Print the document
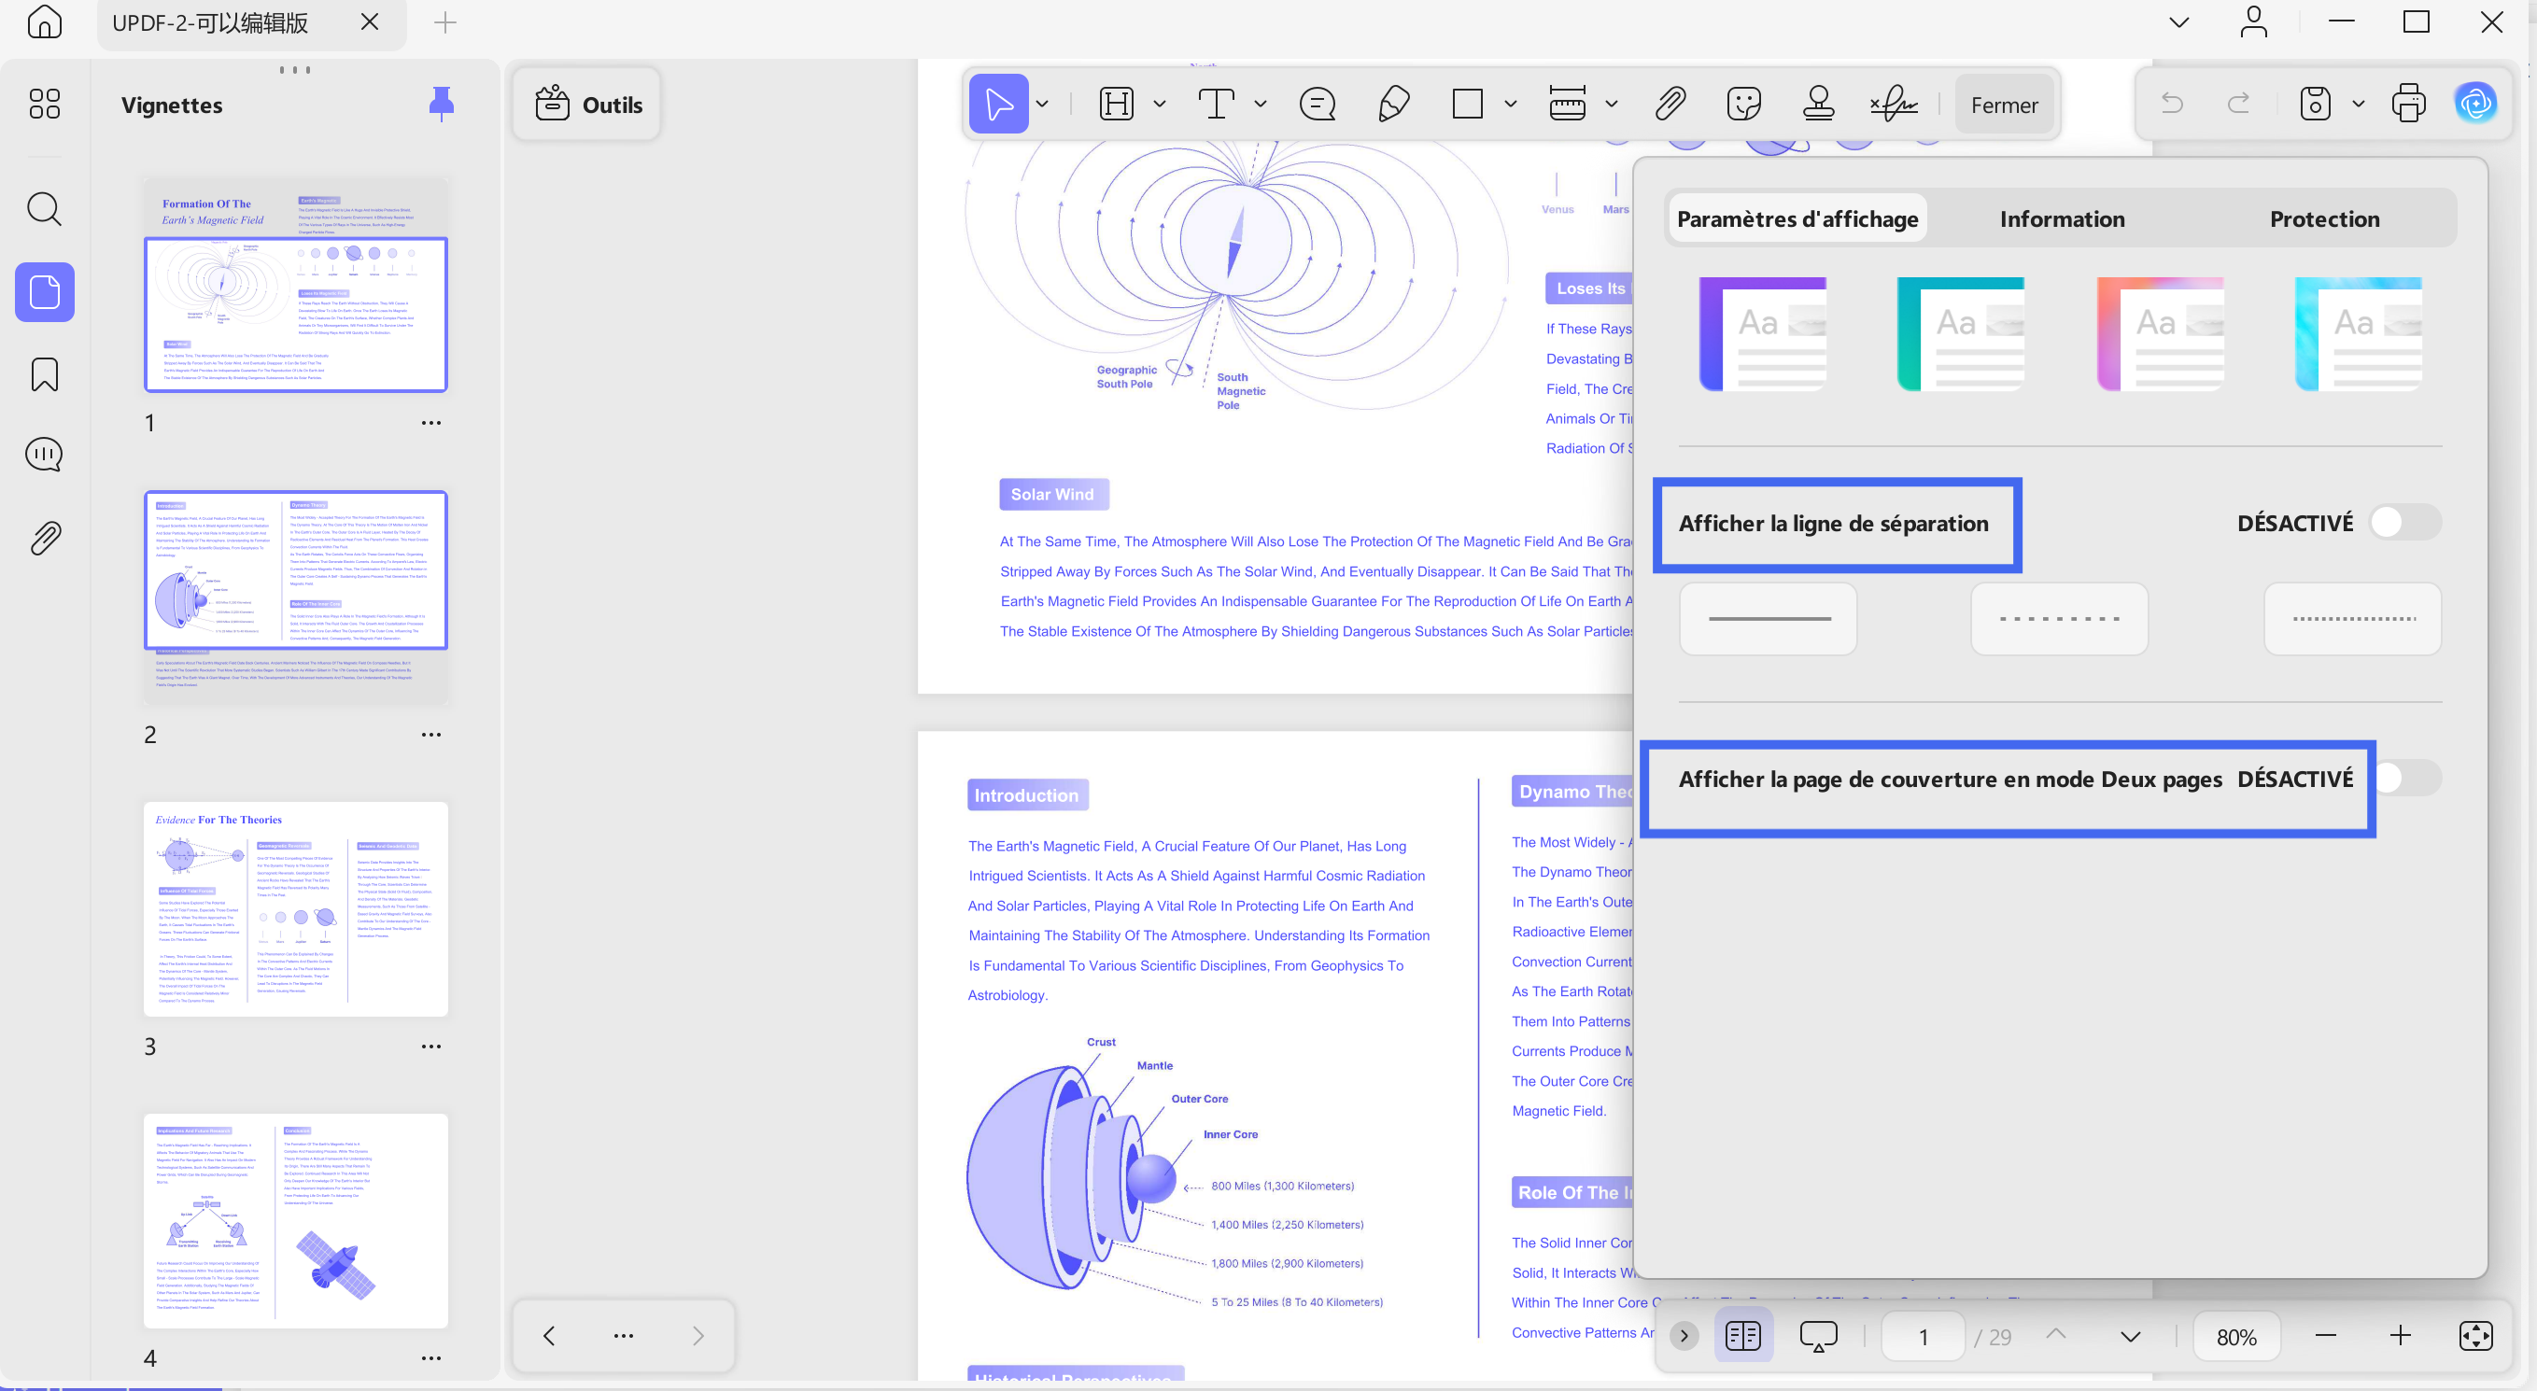 click(2408, 104)
